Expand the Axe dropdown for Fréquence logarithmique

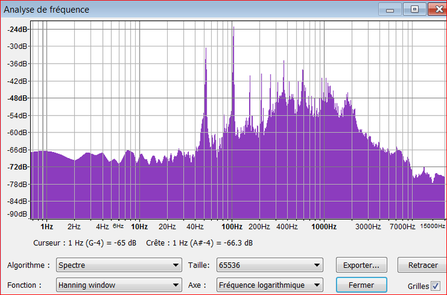[x=270, y=285]
